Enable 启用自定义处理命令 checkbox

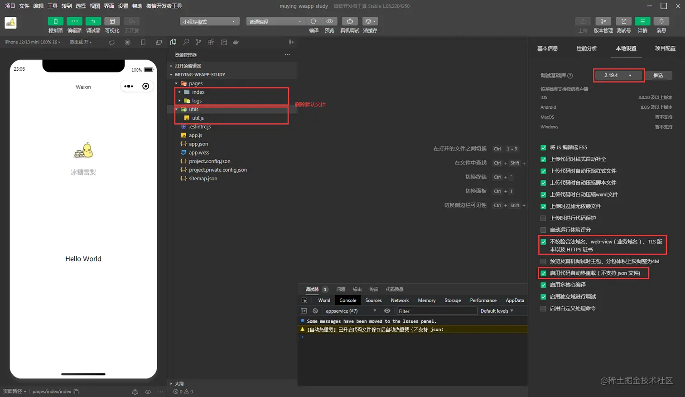click(x=543, y=309)
